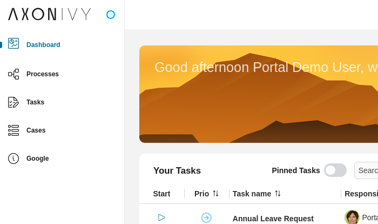The height and width of the screenshot is (224, 378).
Task: Start the Annual Leave Request task
Action: [x=161, y=218]
